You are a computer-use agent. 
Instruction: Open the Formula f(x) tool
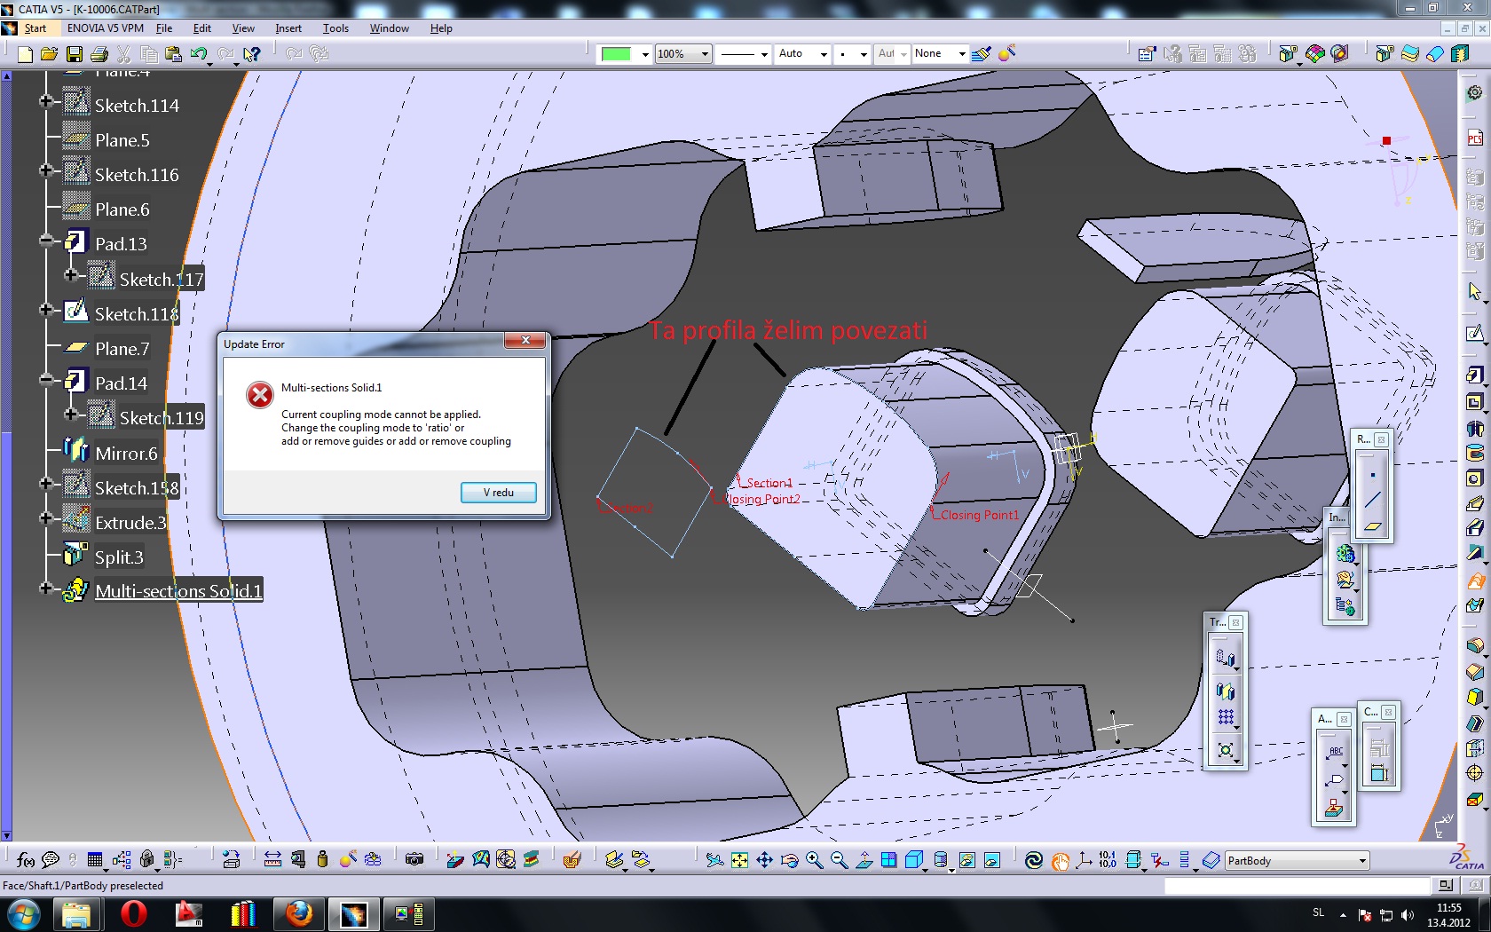26,859
